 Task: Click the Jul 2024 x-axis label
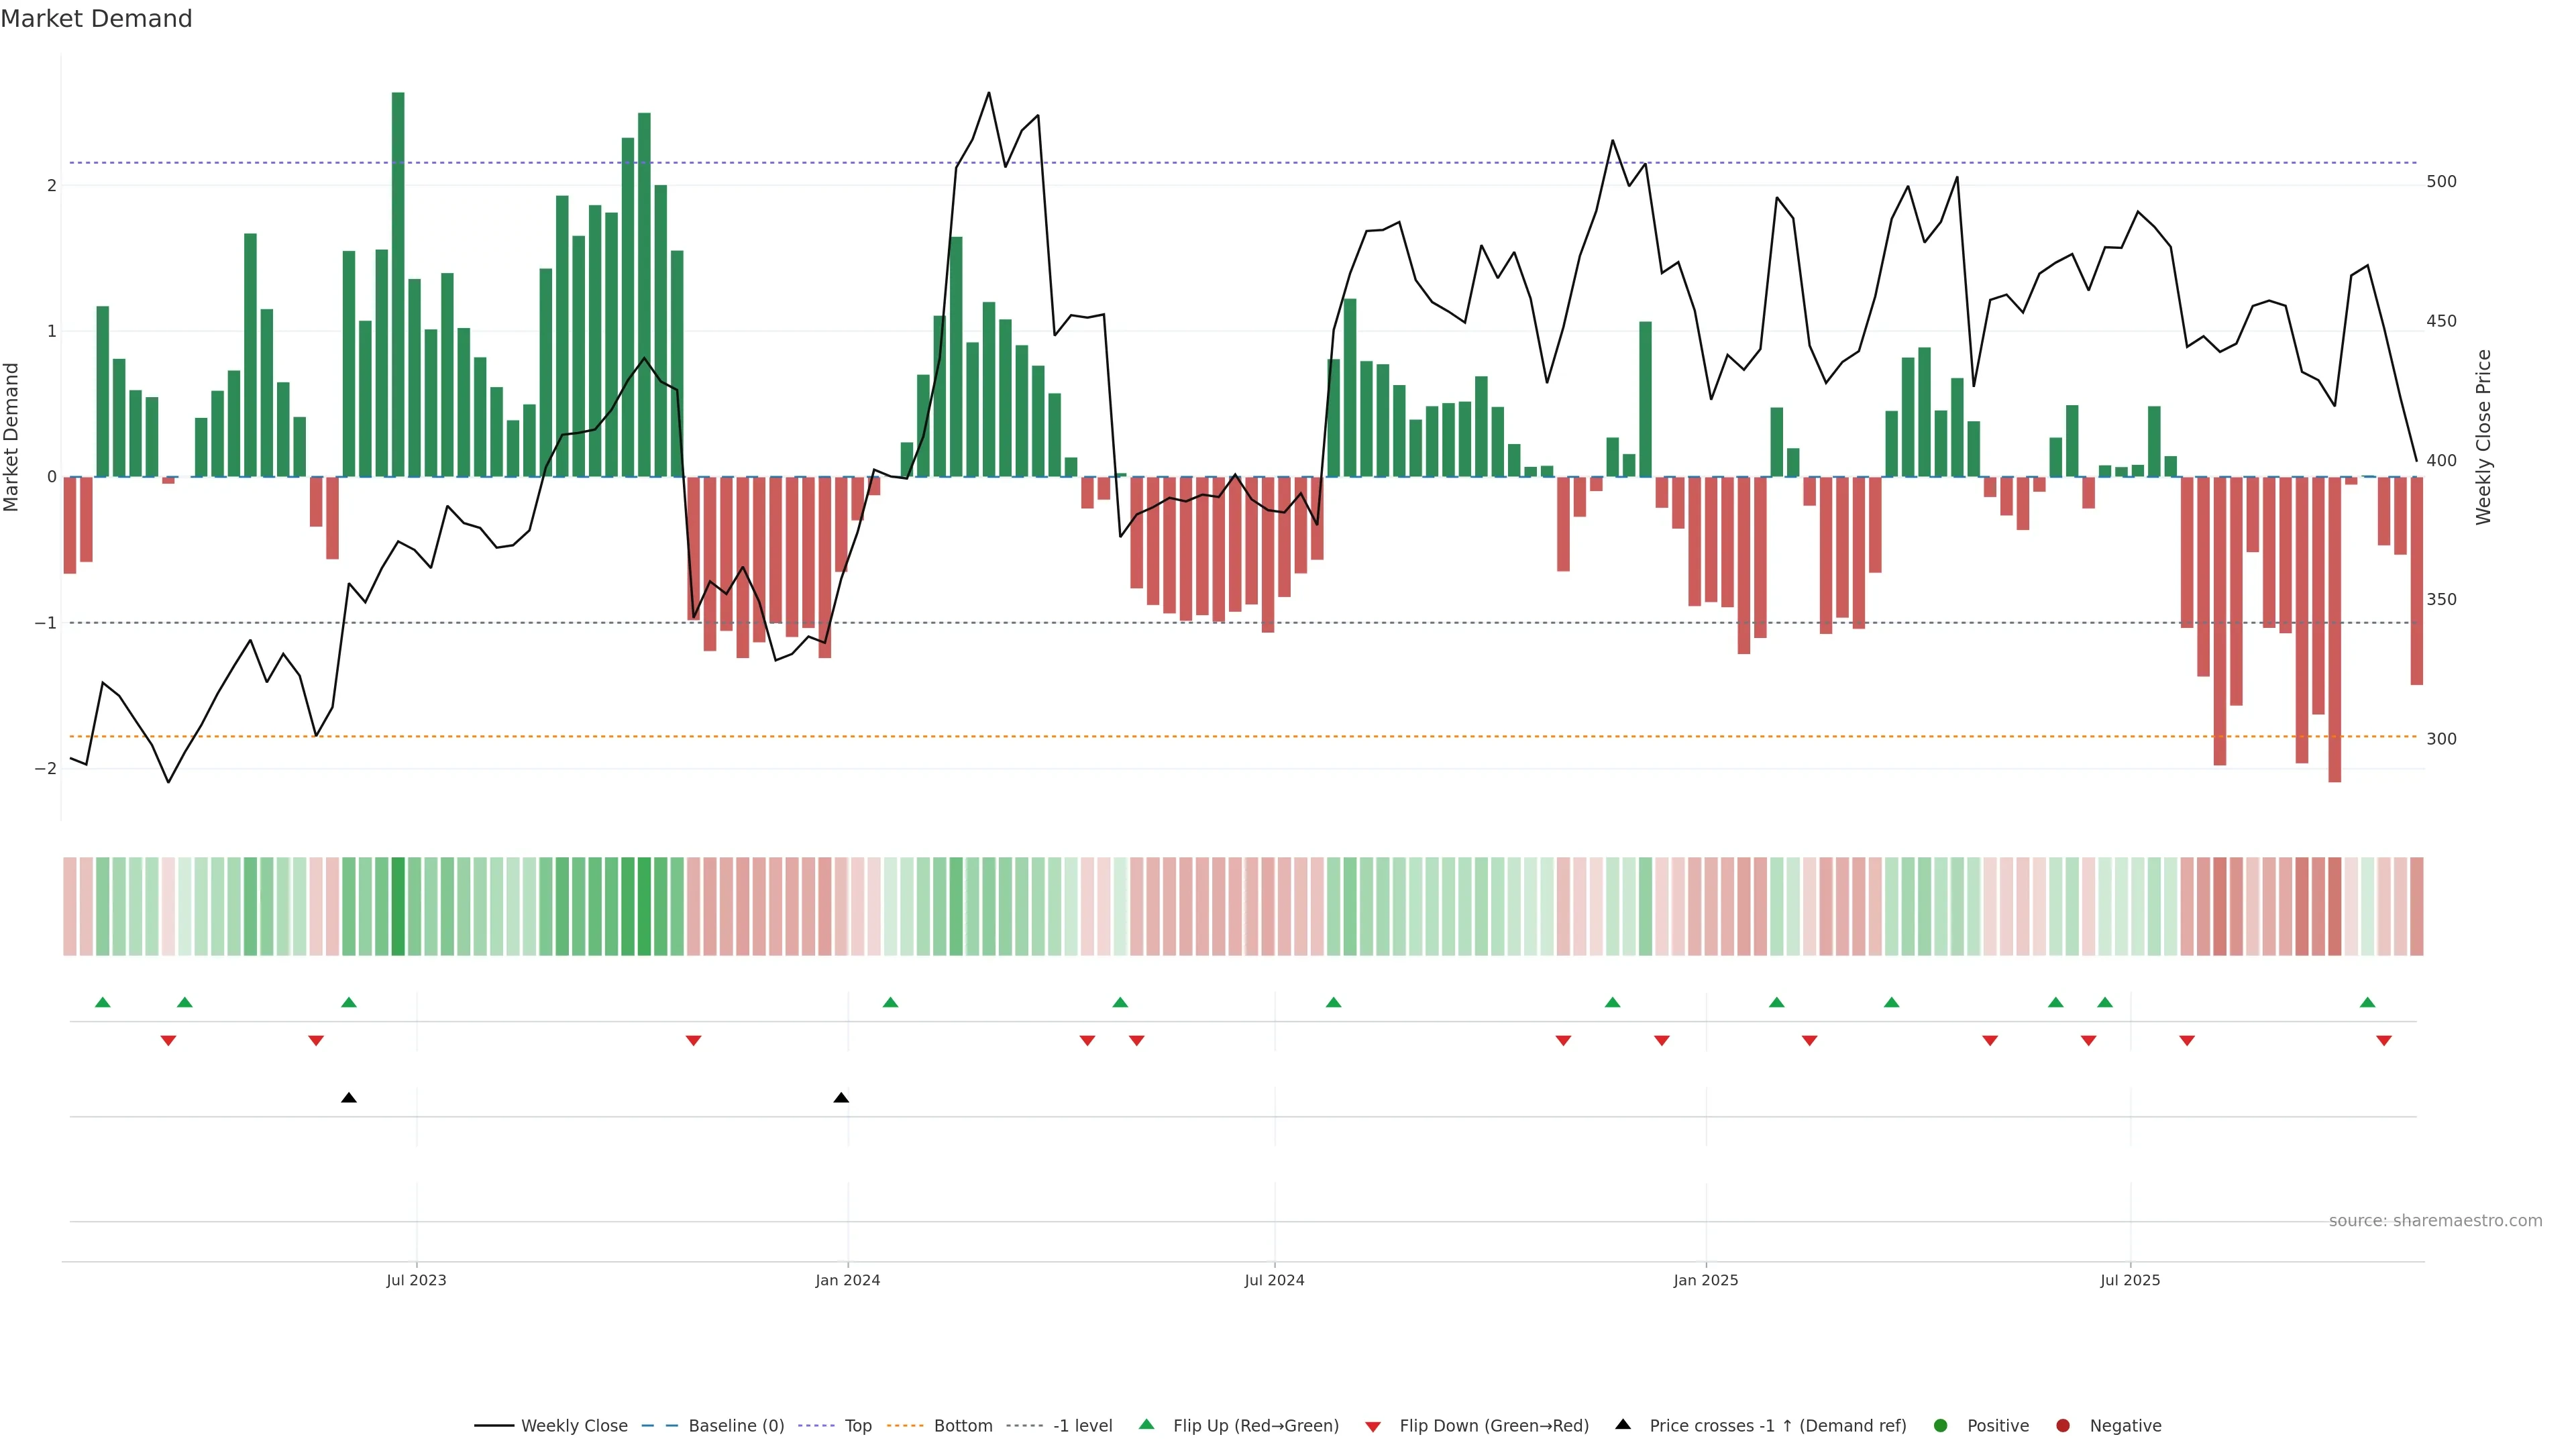point(1274,1280)
